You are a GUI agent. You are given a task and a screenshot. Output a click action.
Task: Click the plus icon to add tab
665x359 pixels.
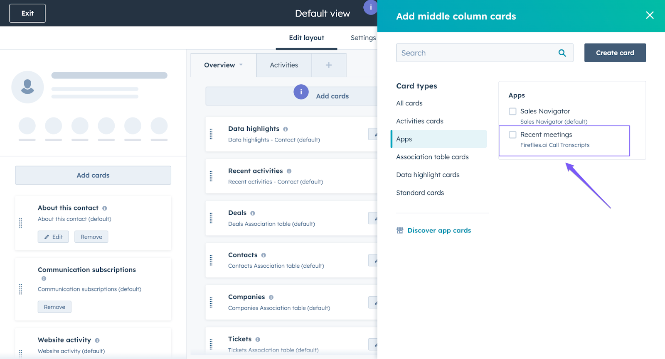[x=329, y=65]
